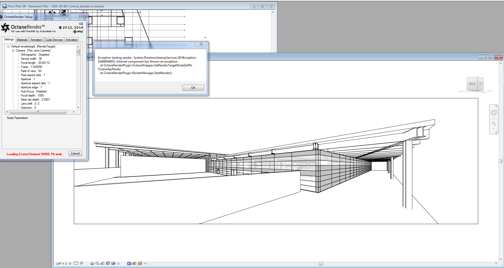Select 'Field of view : 50' row
The width and height of the screenshot is (504, 268).
pyautogui.click(x=31, y=71)
